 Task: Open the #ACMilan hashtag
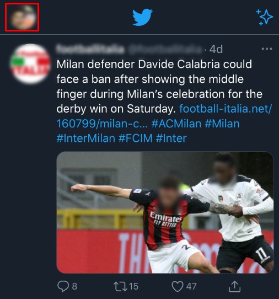[176, 124]
